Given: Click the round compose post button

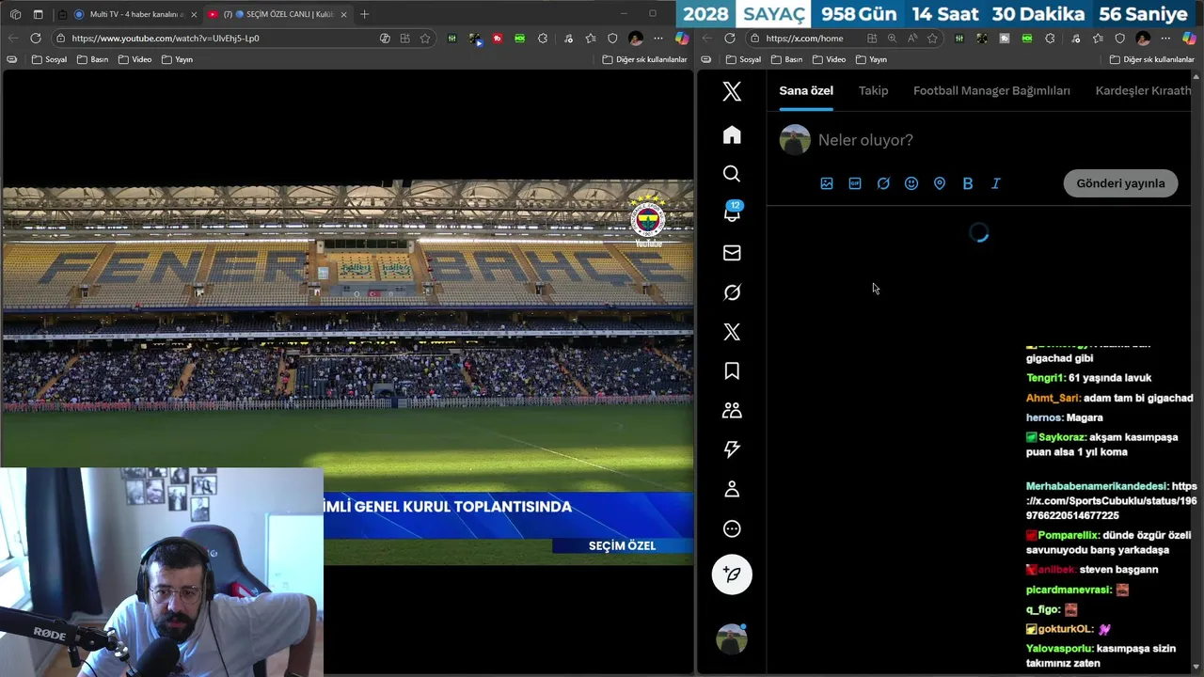Looking at the screenshot, I should click(732, 575).
